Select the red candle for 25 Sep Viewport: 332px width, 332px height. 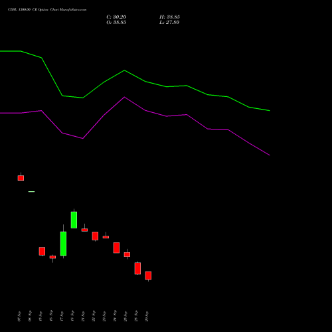click(127, 254)
